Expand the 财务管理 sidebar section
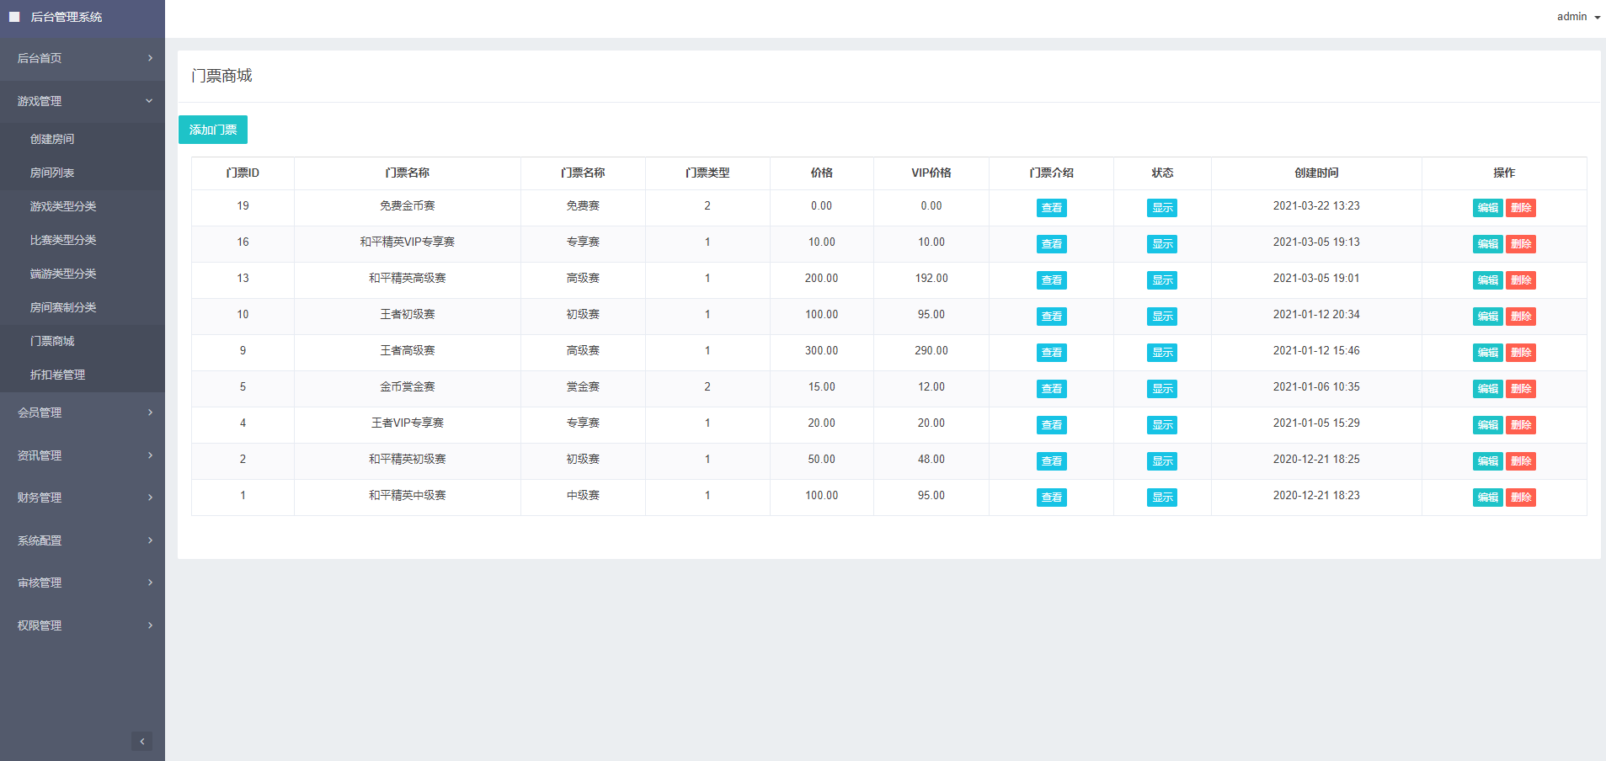1606x761 pixels. (x=82, y=498)
